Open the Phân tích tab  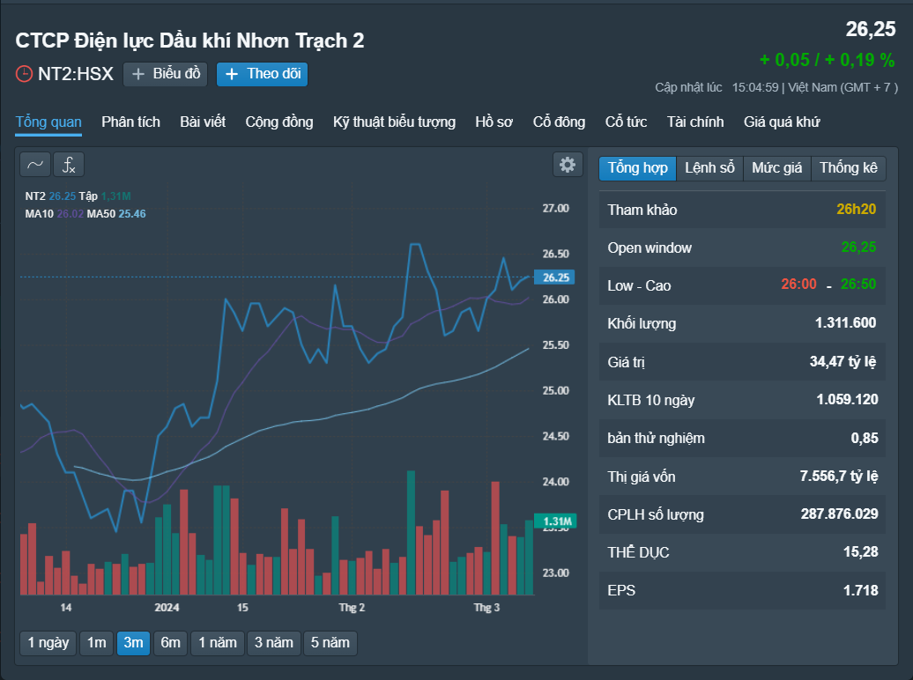[x=131, y=122]
